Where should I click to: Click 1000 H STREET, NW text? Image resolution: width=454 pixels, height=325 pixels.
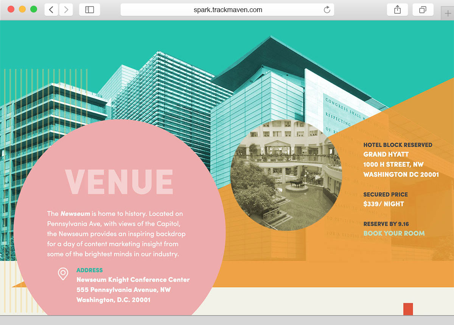pos(393,165)
